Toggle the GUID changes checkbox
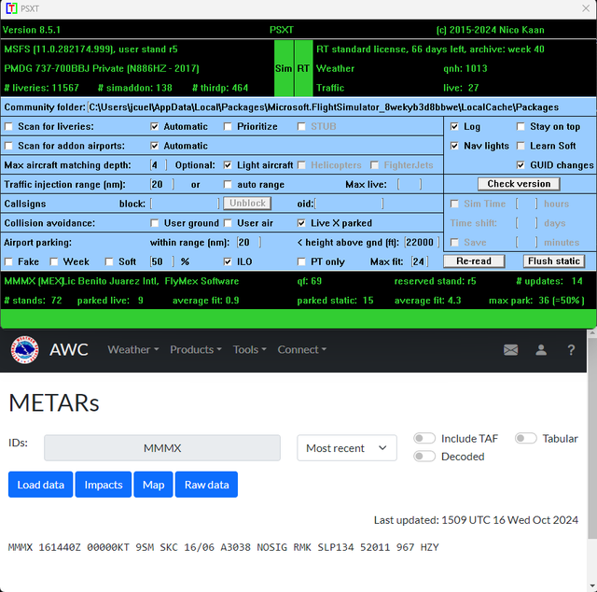The width and height of the screenshot is (597, 592). pyautogui.click(x=521, y=165)
